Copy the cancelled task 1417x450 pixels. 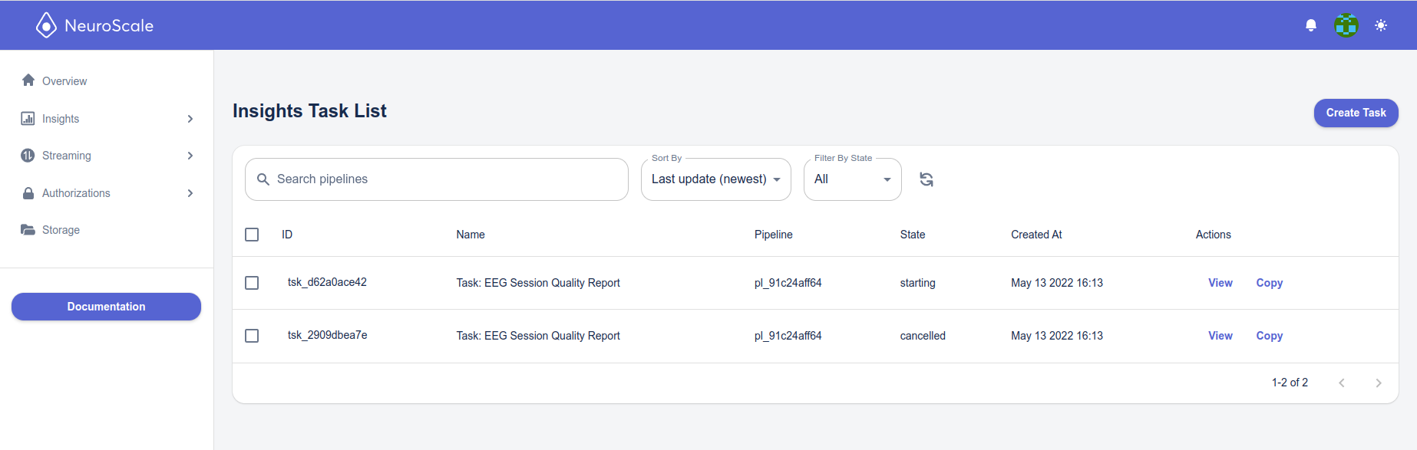[1270, 336]
